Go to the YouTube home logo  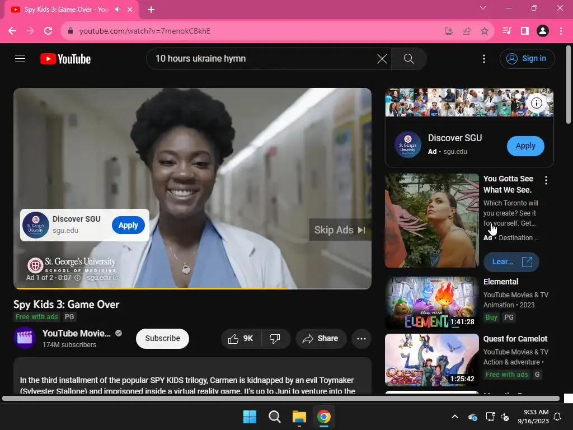tap(65, 59)
